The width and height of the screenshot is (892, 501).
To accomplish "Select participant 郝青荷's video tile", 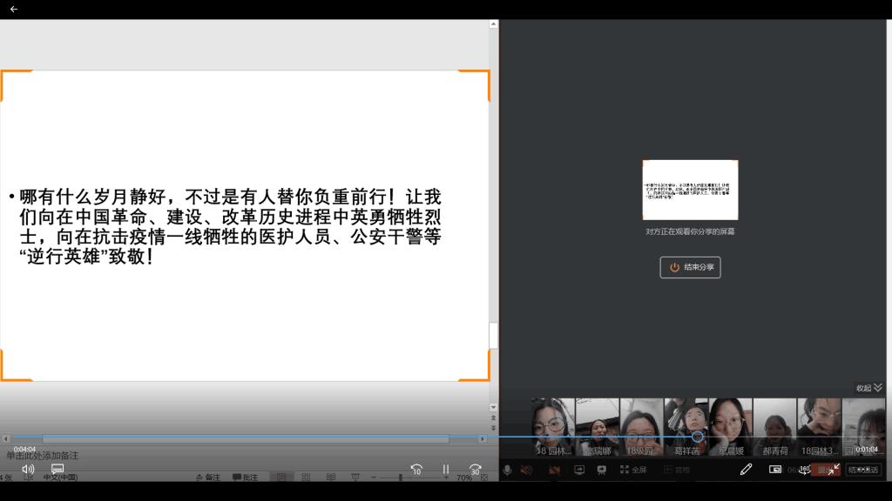I will 774,427.
